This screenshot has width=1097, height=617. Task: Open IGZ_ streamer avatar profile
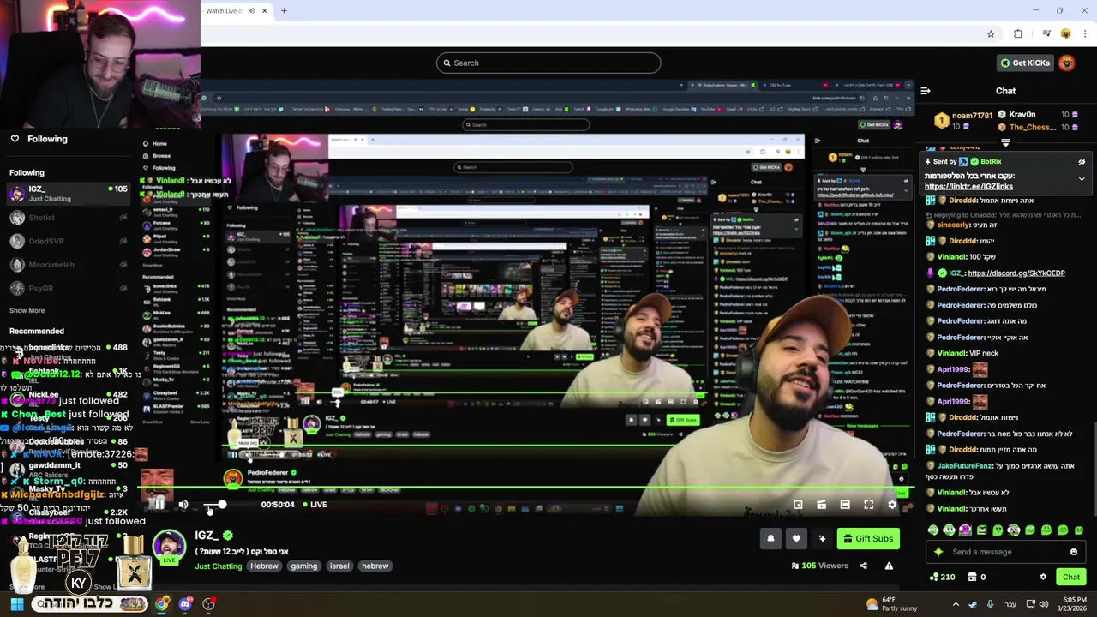pos(169,547)
